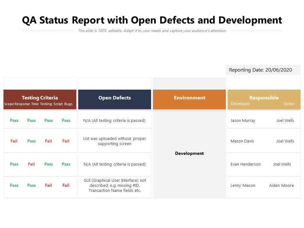Click developer name Lenny Mason

tap(243, 185)
